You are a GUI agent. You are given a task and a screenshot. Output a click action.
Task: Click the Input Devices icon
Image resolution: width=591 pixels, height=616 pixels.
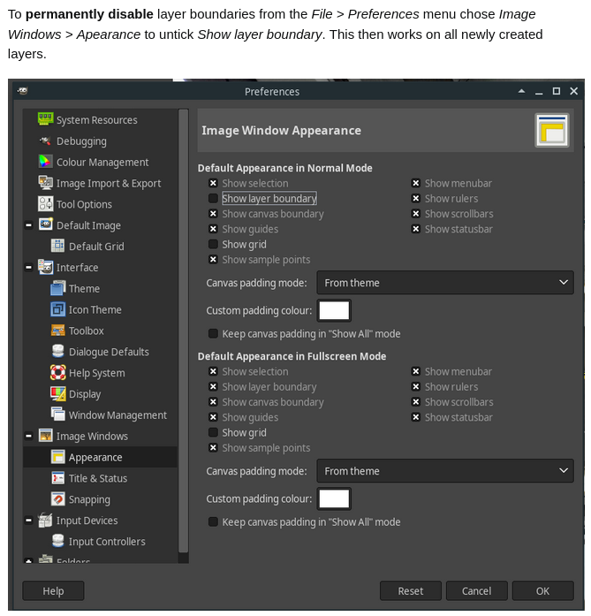(46, 521)
